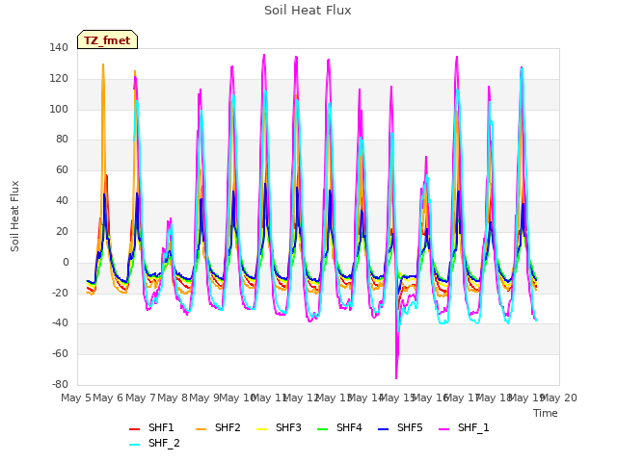This screenshot has height=462, width=617.
Task: Toggle SHF5 series in legend
Action: (x=400, y=427)
